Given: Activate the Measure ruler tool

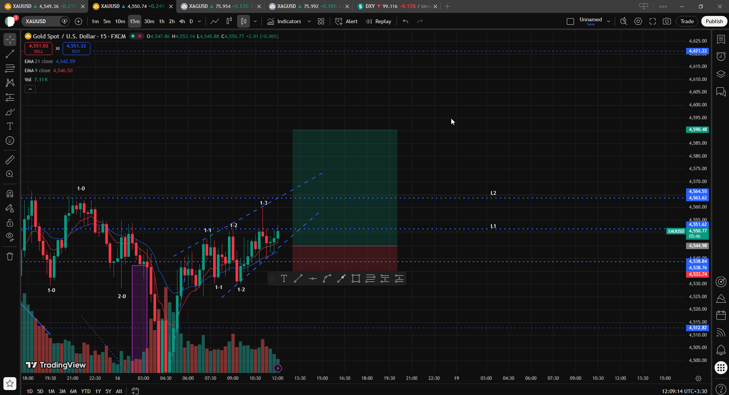Looking at the screenshot, I should 10,160.
